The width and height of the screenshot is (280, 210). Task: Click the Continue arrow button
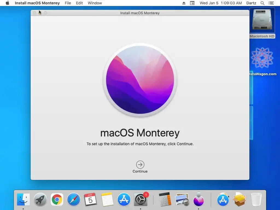140,165
